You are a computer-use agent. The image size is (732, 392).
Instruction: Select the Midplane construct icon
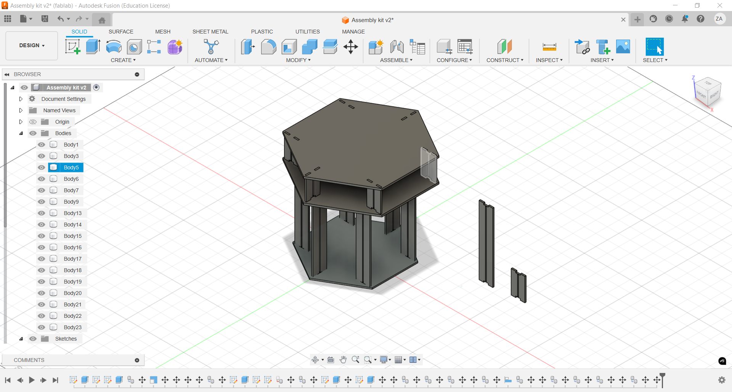[x=505, y=47]
